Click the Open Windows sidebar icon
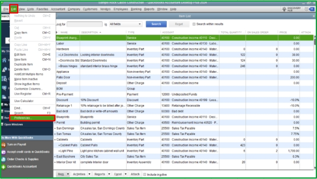Viewport: 317px width, 179px height. point(2,124)
